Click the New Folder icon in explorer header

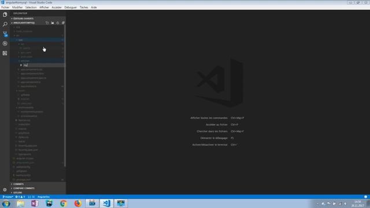(x=53, y=23)
